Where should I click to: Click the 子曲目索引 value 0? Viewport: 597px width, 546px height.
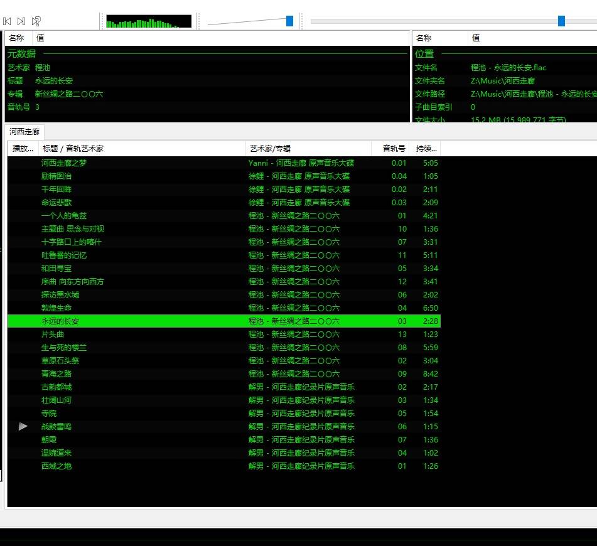point(473,107)
